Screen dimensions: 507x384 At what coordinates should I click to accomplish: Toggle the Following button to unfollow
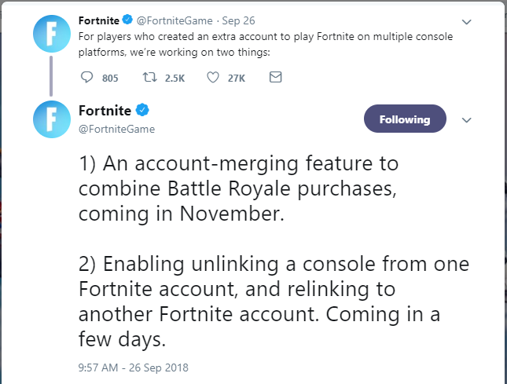click(x=405, y=119)
